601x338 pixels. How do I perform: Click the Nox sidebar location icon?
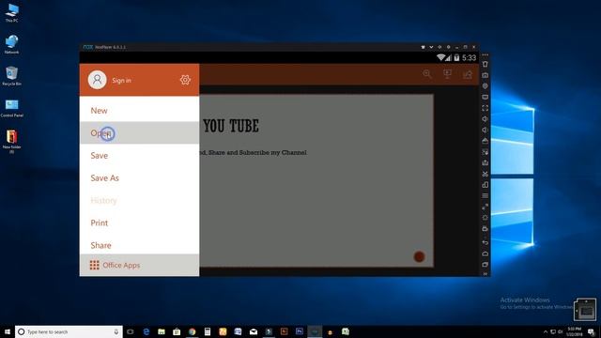pos(485,85)
